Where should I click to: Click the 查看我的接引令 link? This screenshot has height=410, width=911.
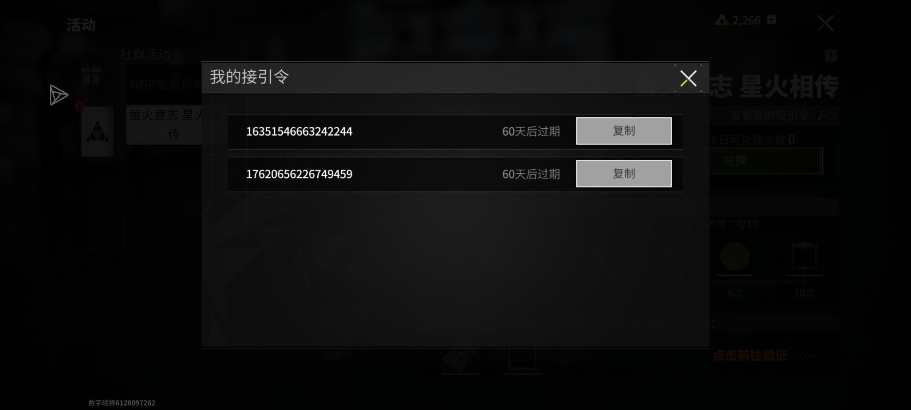(x=769, y=115)
